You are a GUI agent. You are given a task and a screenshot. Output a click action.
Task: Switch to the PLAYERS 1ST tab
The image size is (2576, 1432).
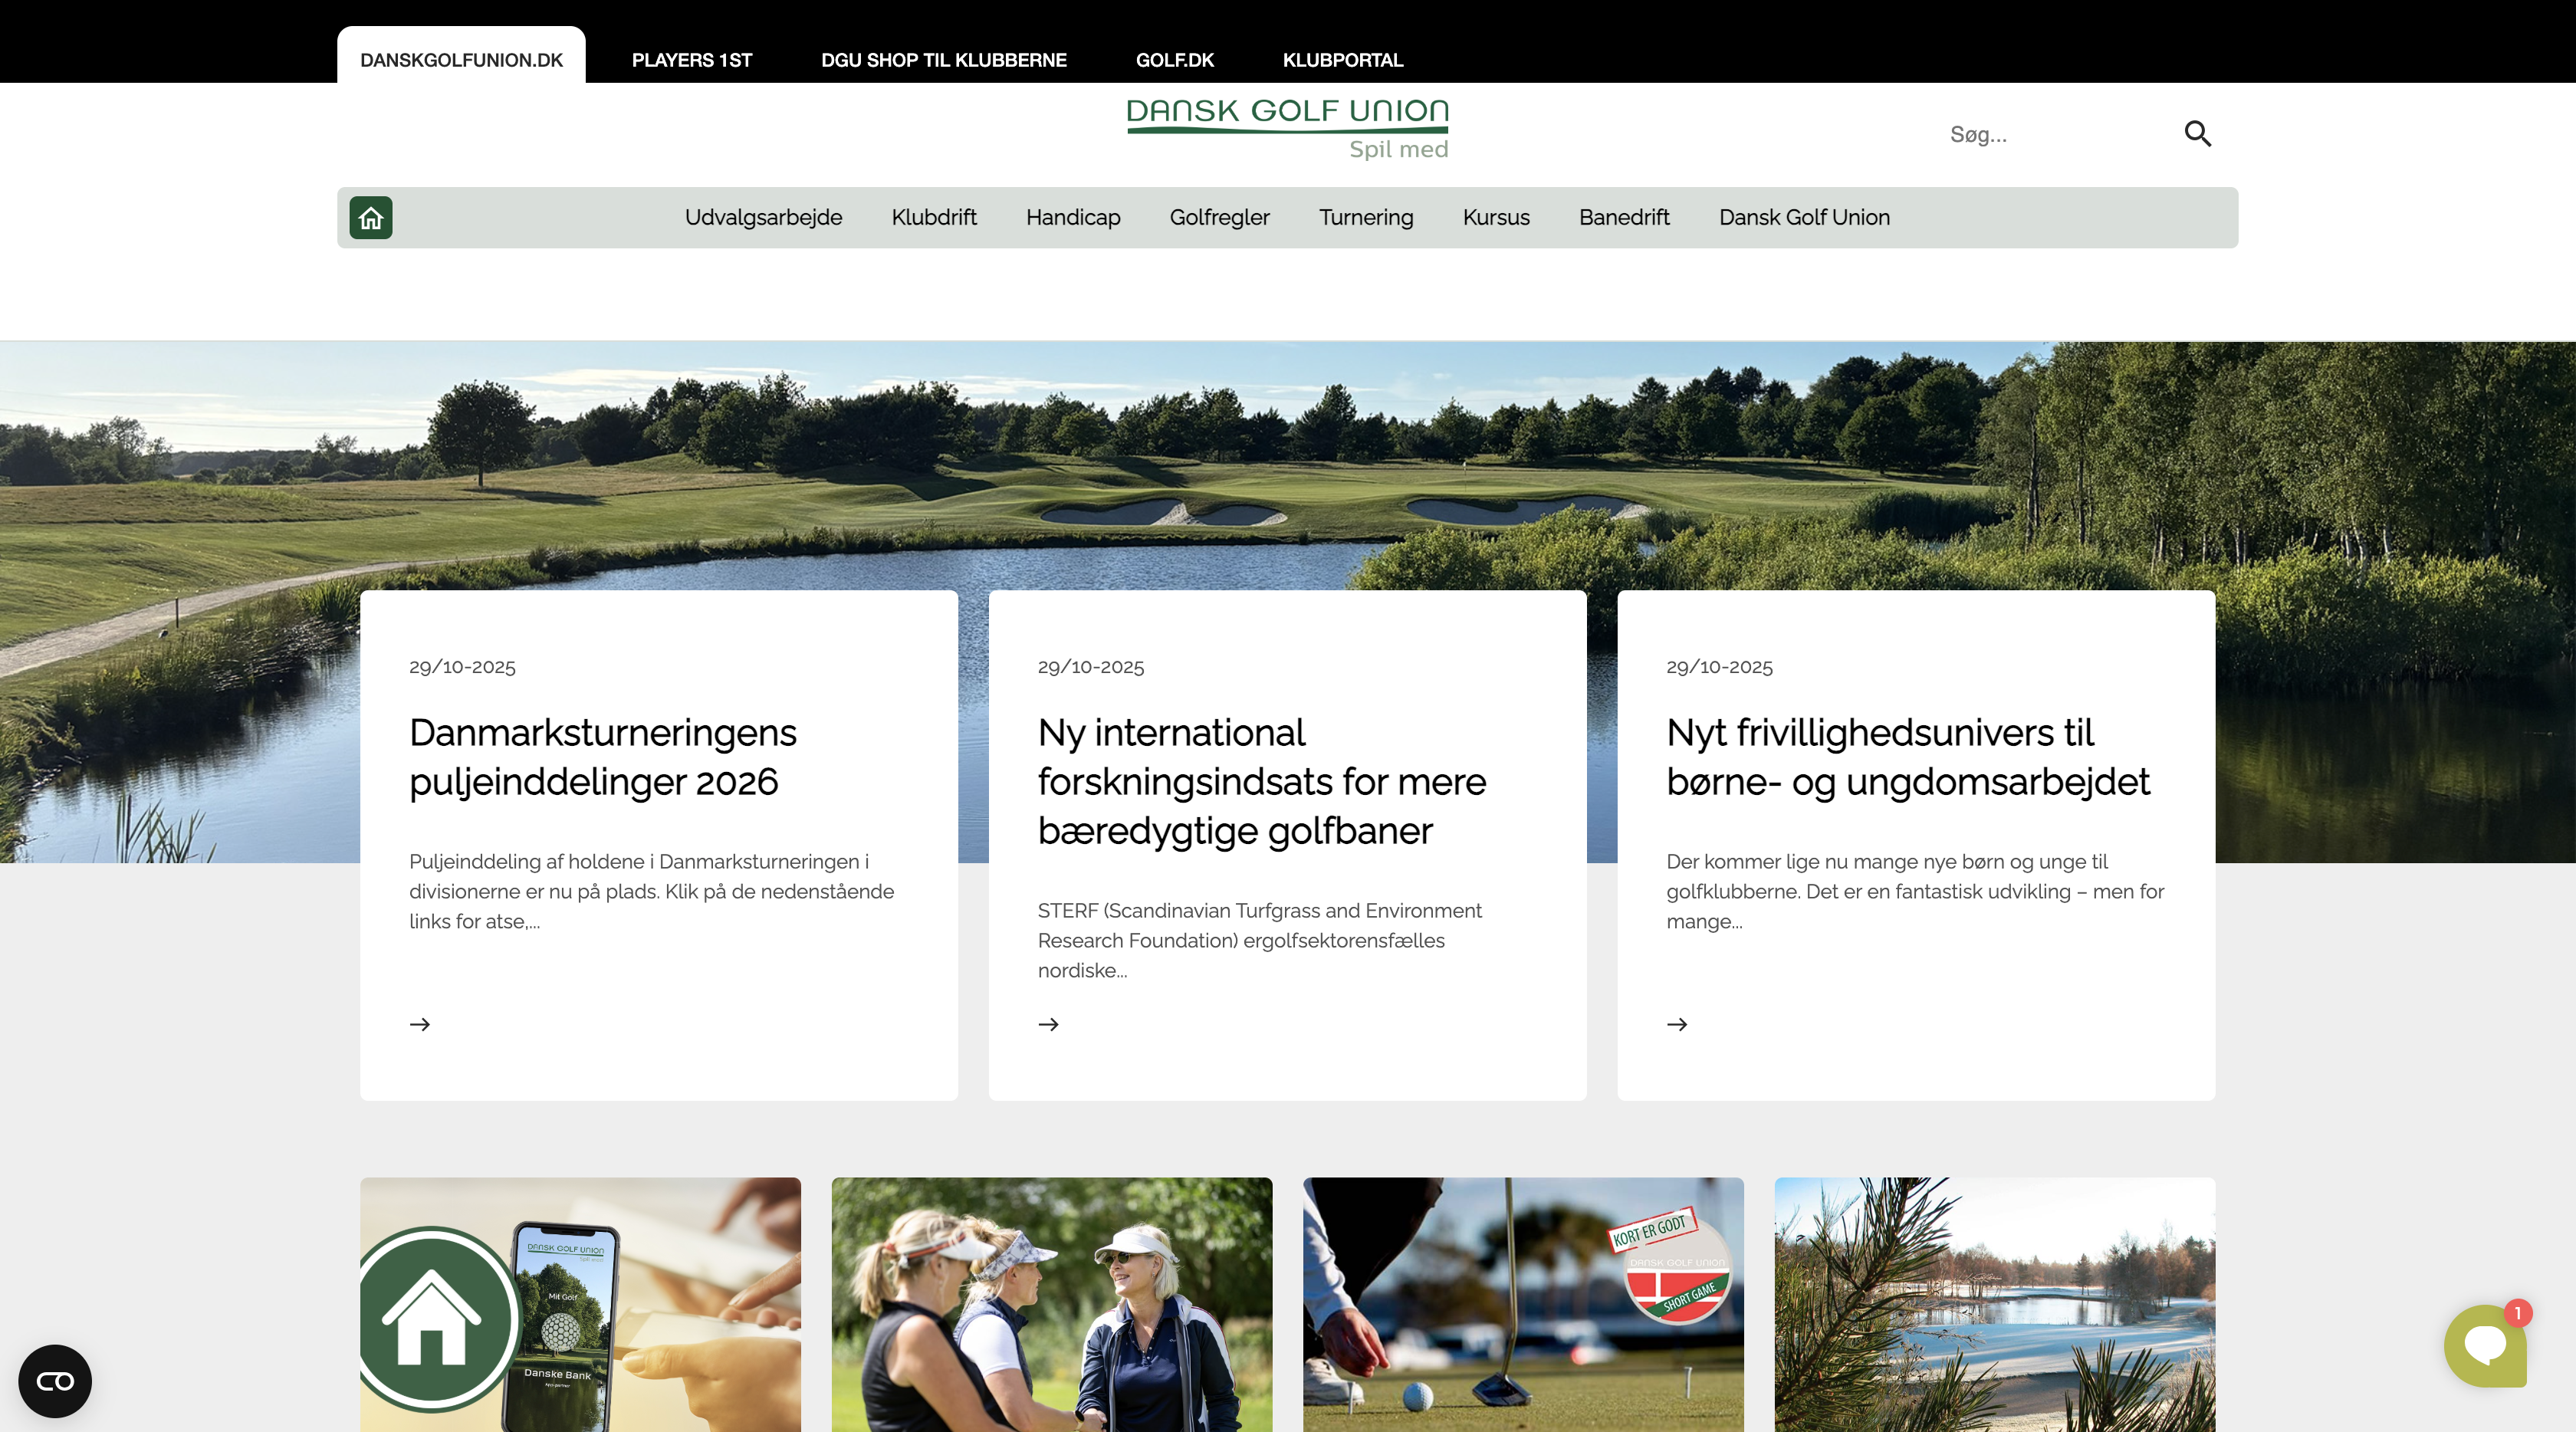(691, 60)
